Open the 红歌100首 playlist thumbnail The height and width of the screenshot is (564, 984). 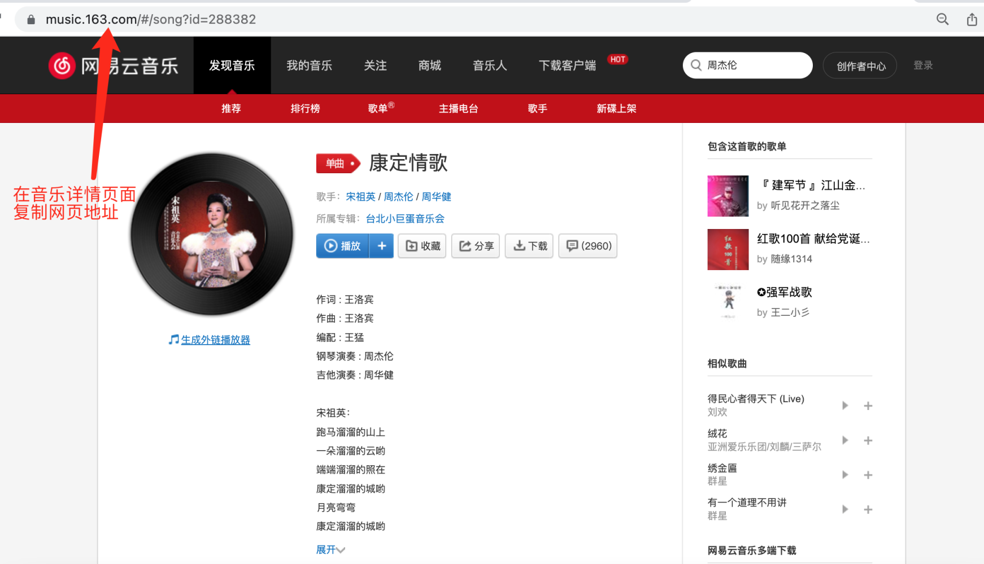coord(728,250)
